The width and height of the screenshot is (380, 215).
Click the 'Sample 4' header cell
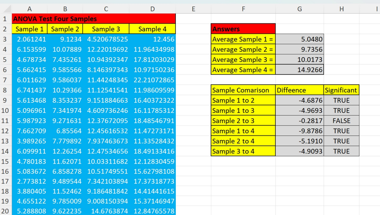point(152,29)
